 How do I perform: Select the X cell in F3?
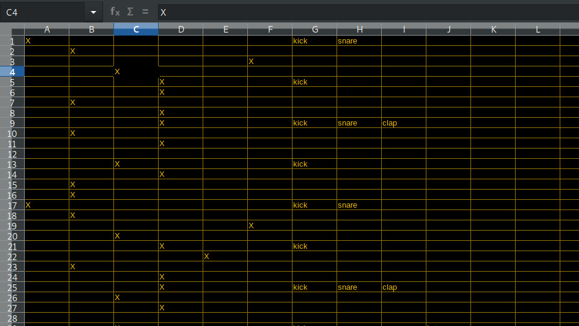tap(270, 62)
